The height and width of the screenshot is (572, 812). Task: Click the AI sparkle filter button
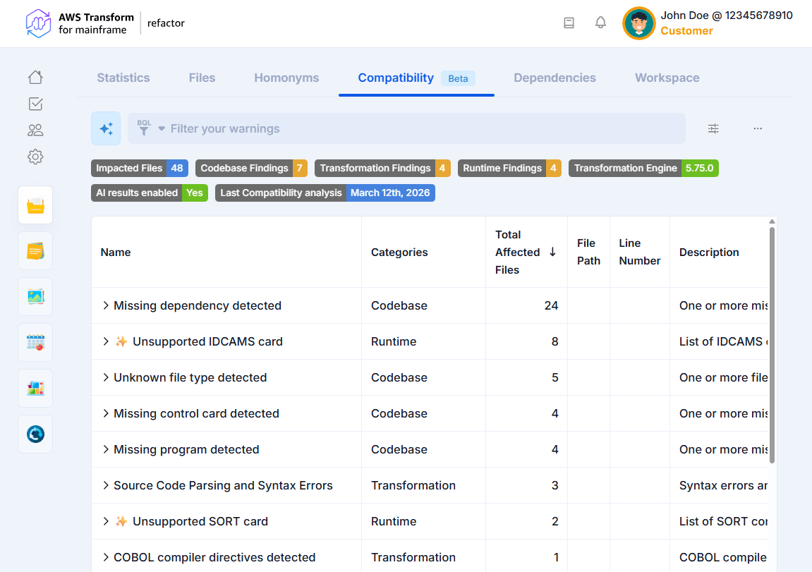(106, 128)
